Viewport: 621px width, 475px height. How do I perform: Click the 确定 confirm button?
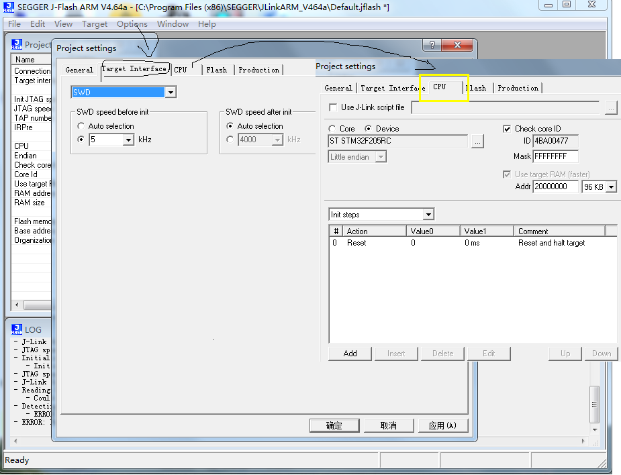[334, 425]
